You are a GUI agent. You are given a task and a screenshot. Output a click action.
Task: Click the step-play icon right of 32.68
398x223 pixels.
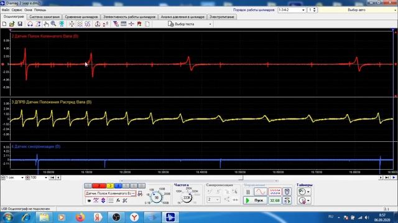click(287, 201)
